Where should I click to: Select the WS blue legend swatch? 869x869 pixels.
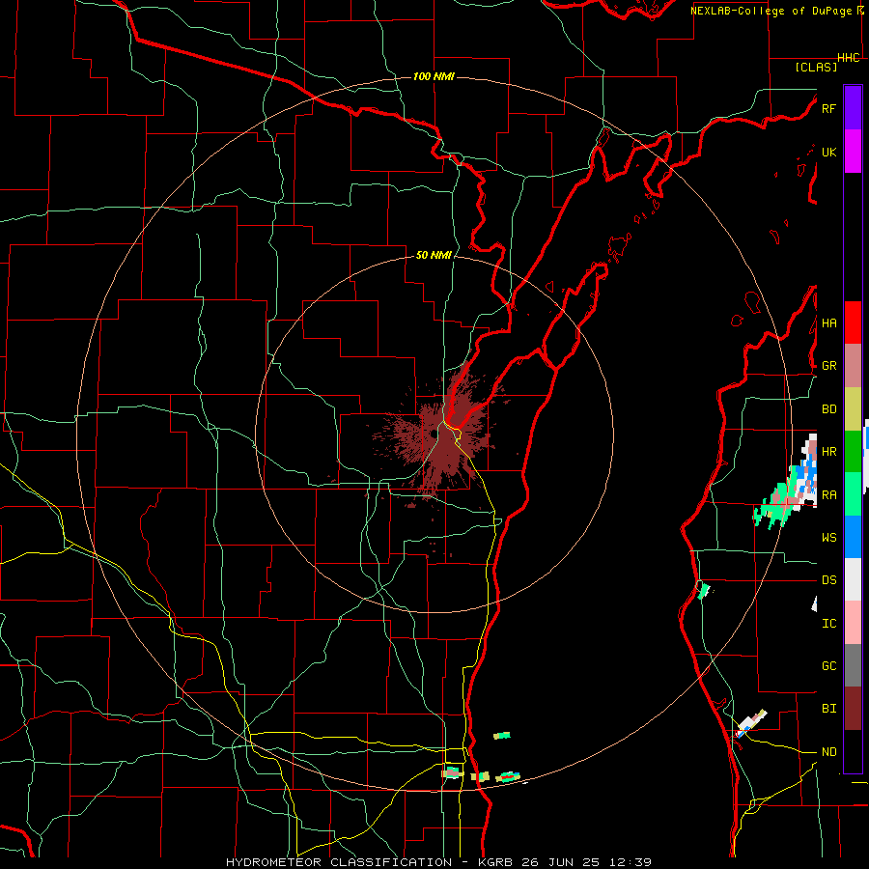pyautogui.click(x=853, y=537)
